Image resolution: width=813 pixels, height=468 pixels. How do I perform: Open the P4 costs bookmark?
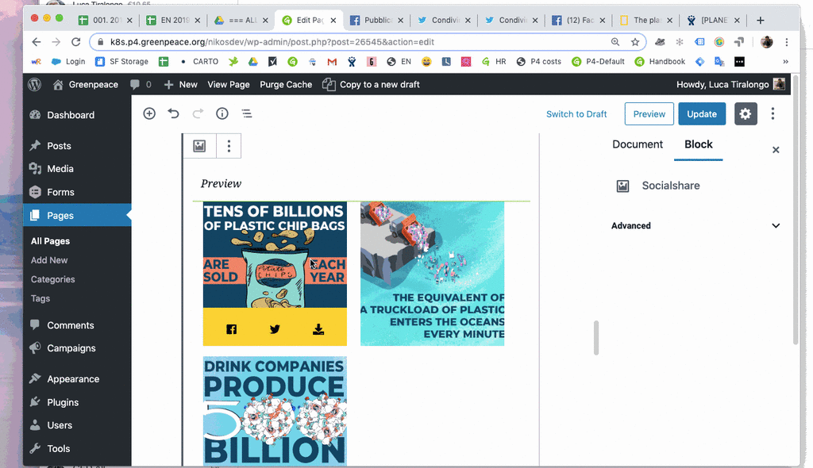coord(539,62)
